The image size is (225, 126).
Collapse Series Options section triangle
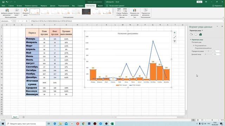point(191,40)
